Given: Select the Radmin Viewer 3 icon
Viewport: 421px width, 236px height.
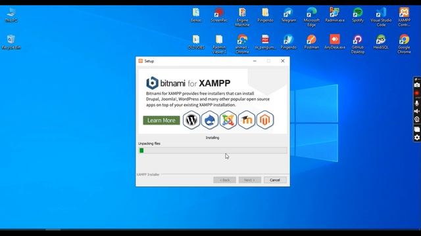Looking at the screenshot, I should point(219,44).
